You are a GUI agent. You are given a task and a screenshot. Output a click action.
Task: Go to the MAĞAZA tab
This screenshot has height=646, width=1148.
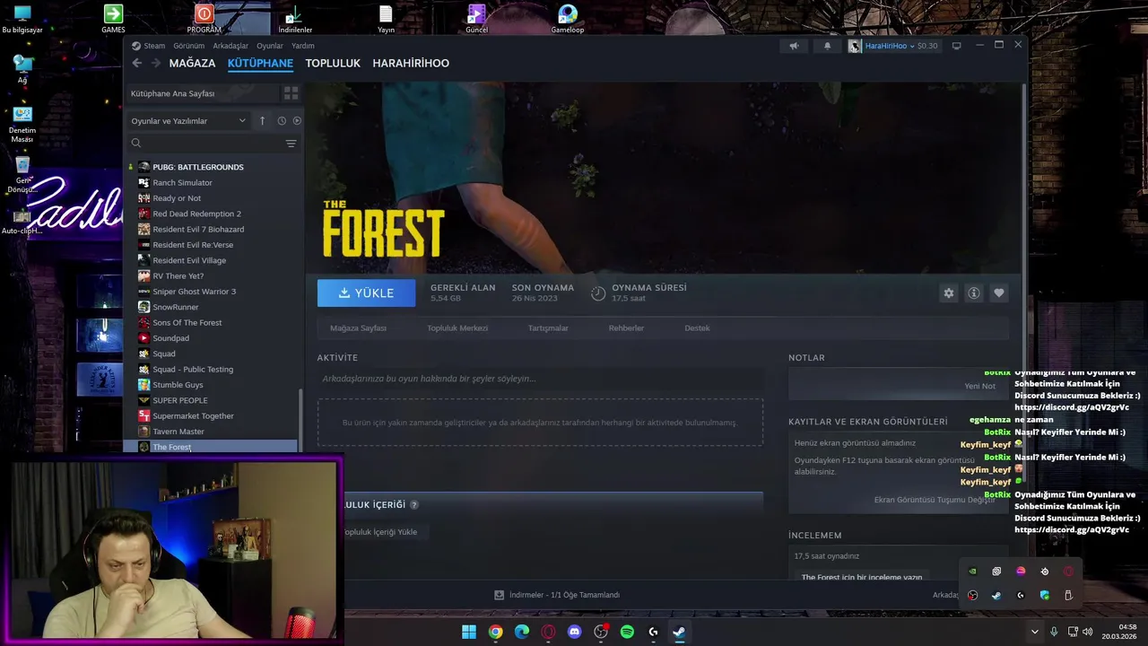coord(192,63)
